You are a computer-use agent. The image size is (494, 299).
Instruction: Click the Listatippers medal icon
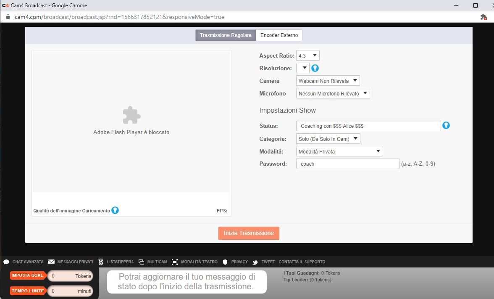[x=101, y=262]
